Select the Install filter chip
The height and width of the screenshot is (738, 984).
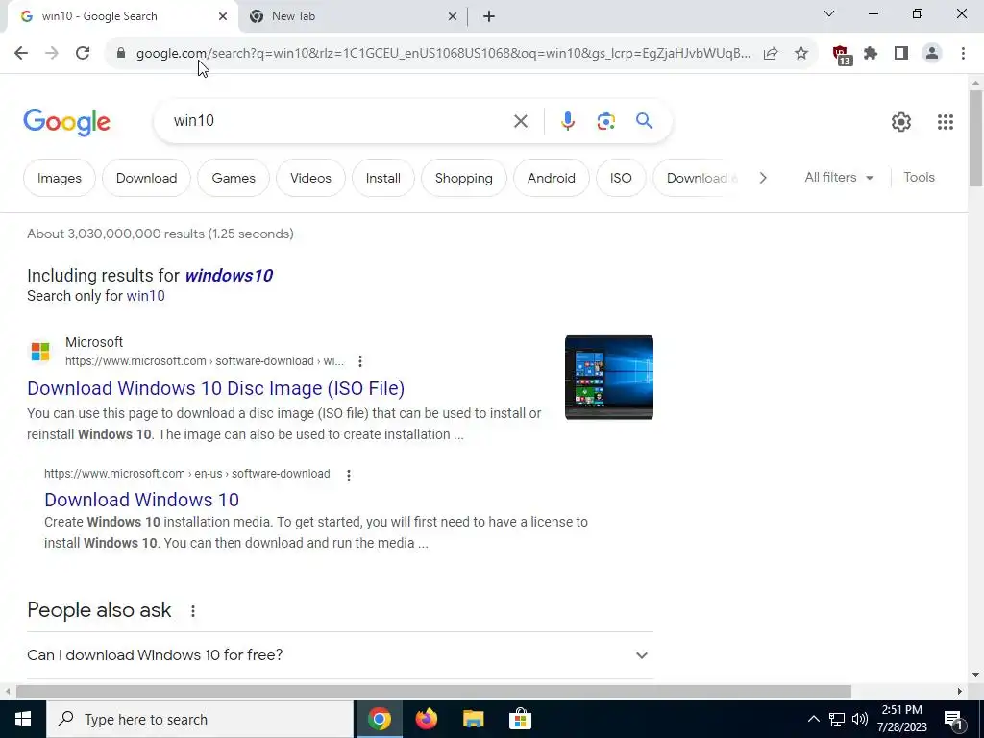[382, 178]
